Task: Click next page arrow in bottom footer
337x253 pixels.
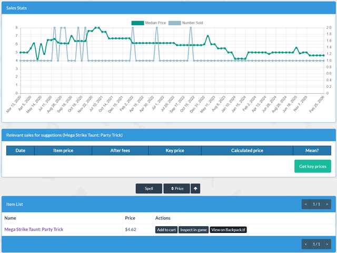Action: pos(327,244)
